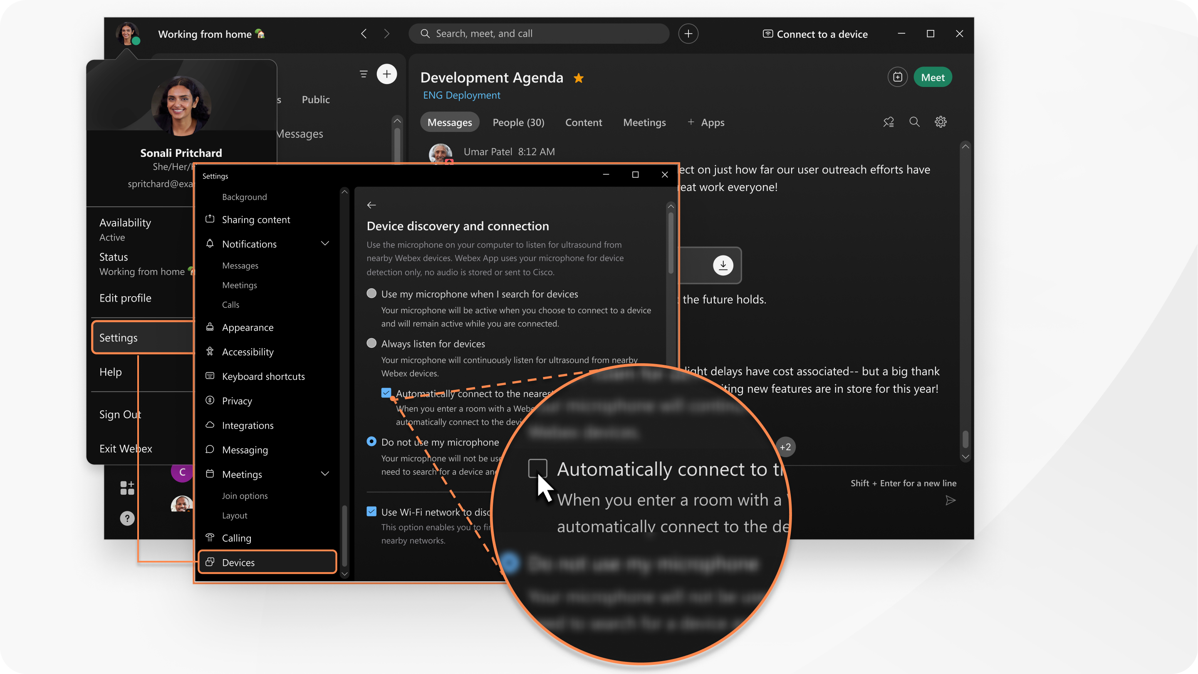
Task: Click the ENG Deployment channel link
Action: pos(462,94)
